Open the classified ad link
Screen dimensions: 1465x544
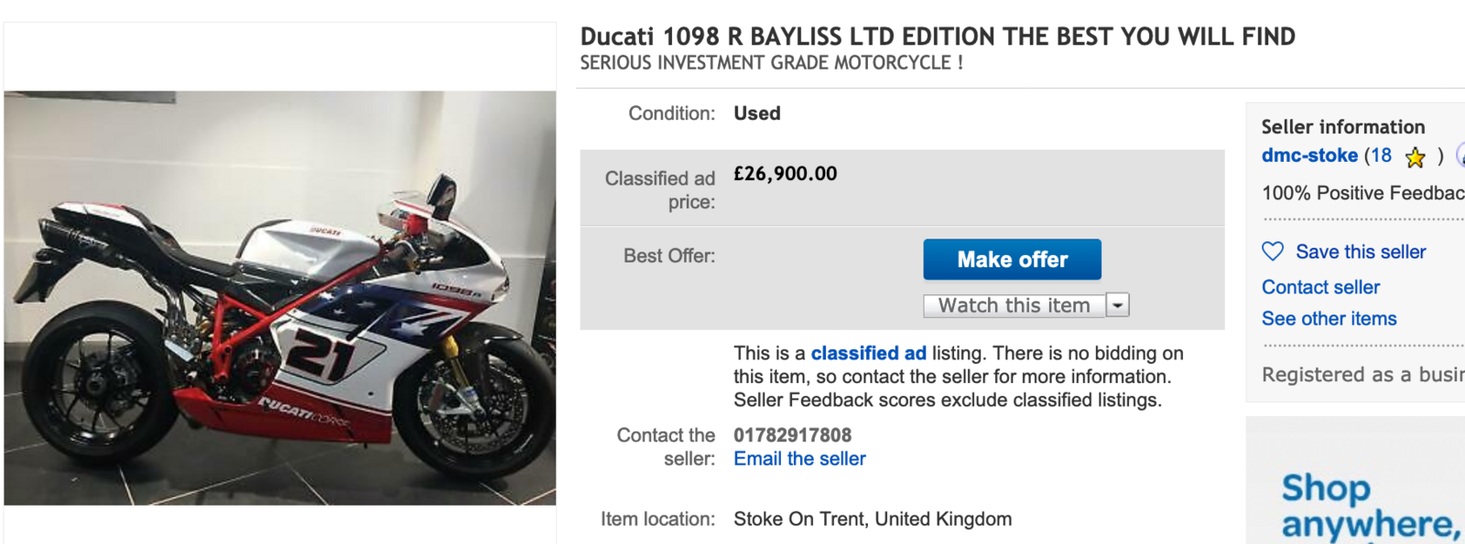(x=868, y=353)
